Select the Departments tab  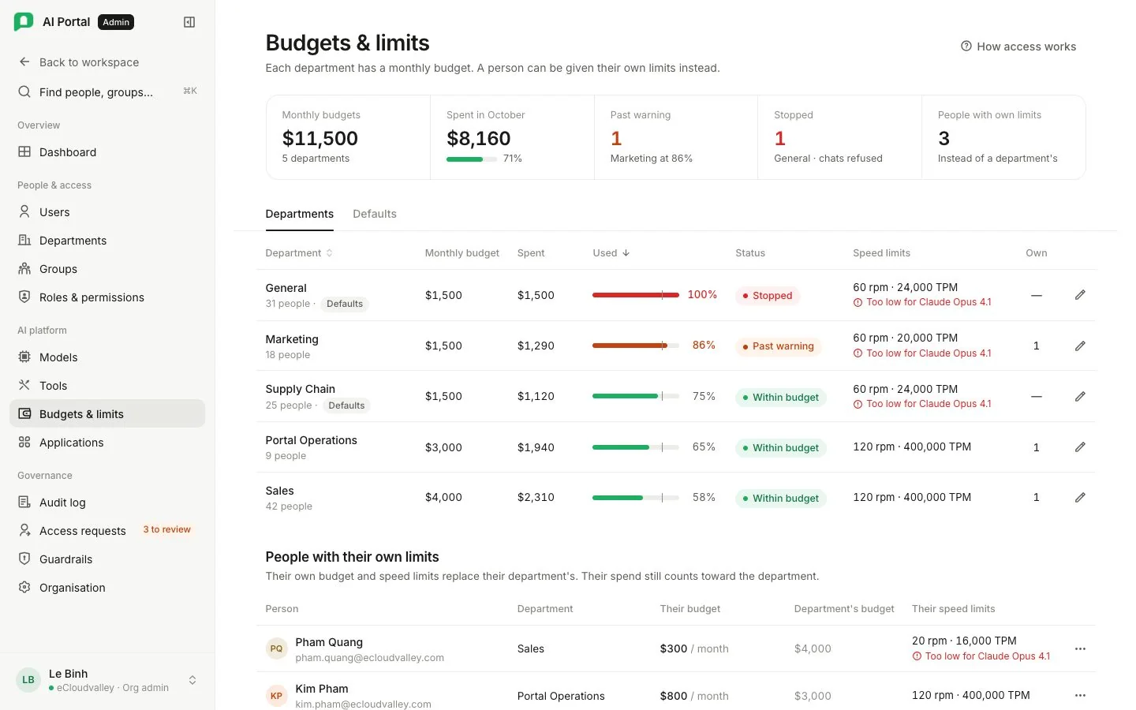(300, 214)
